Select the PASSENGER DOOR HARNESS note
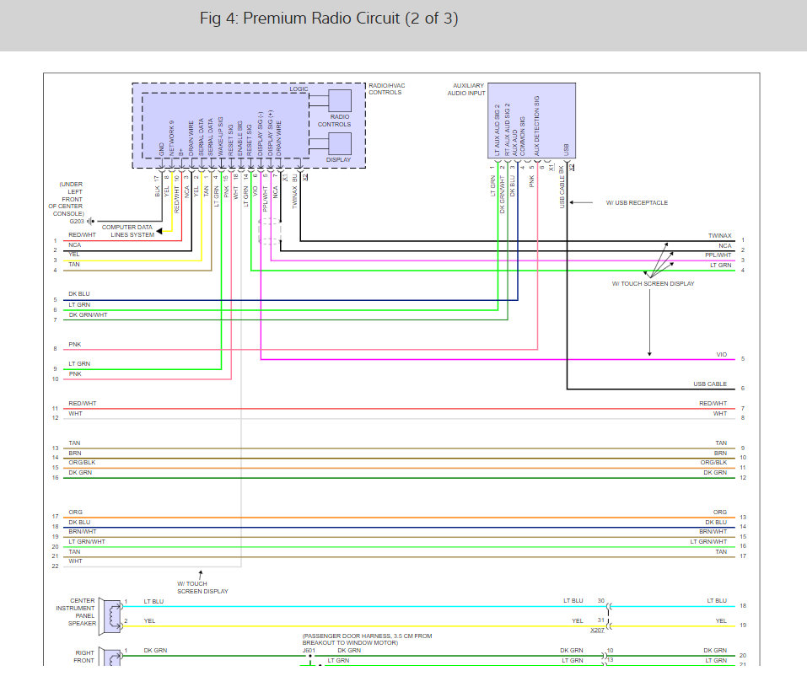Screen dimensions: 807x687 click(x=367, y=639)
